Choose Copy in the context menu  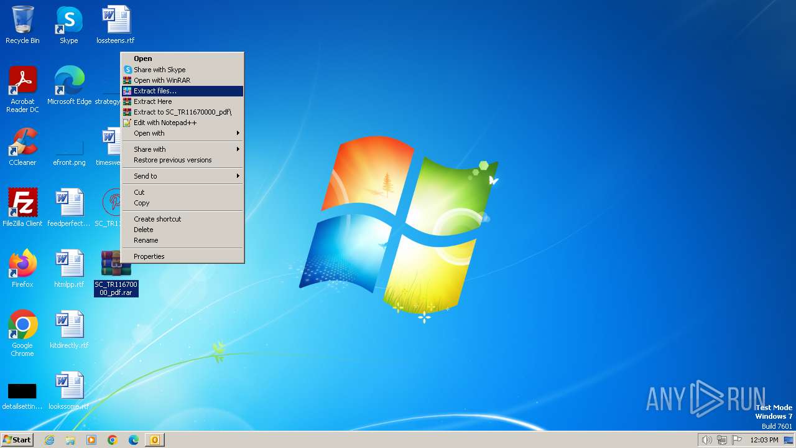[182, 203]
